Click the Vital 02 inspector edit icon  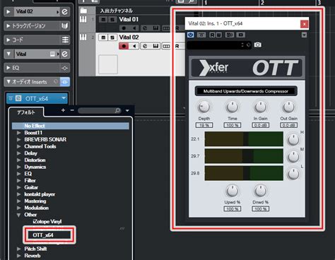click(64, 11)
